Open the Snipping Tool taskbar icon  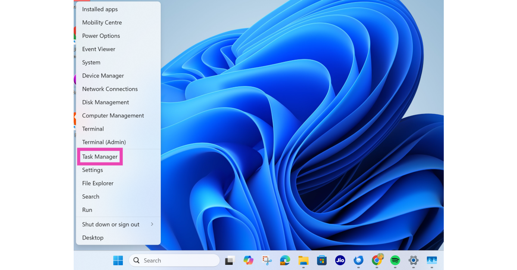267,261
